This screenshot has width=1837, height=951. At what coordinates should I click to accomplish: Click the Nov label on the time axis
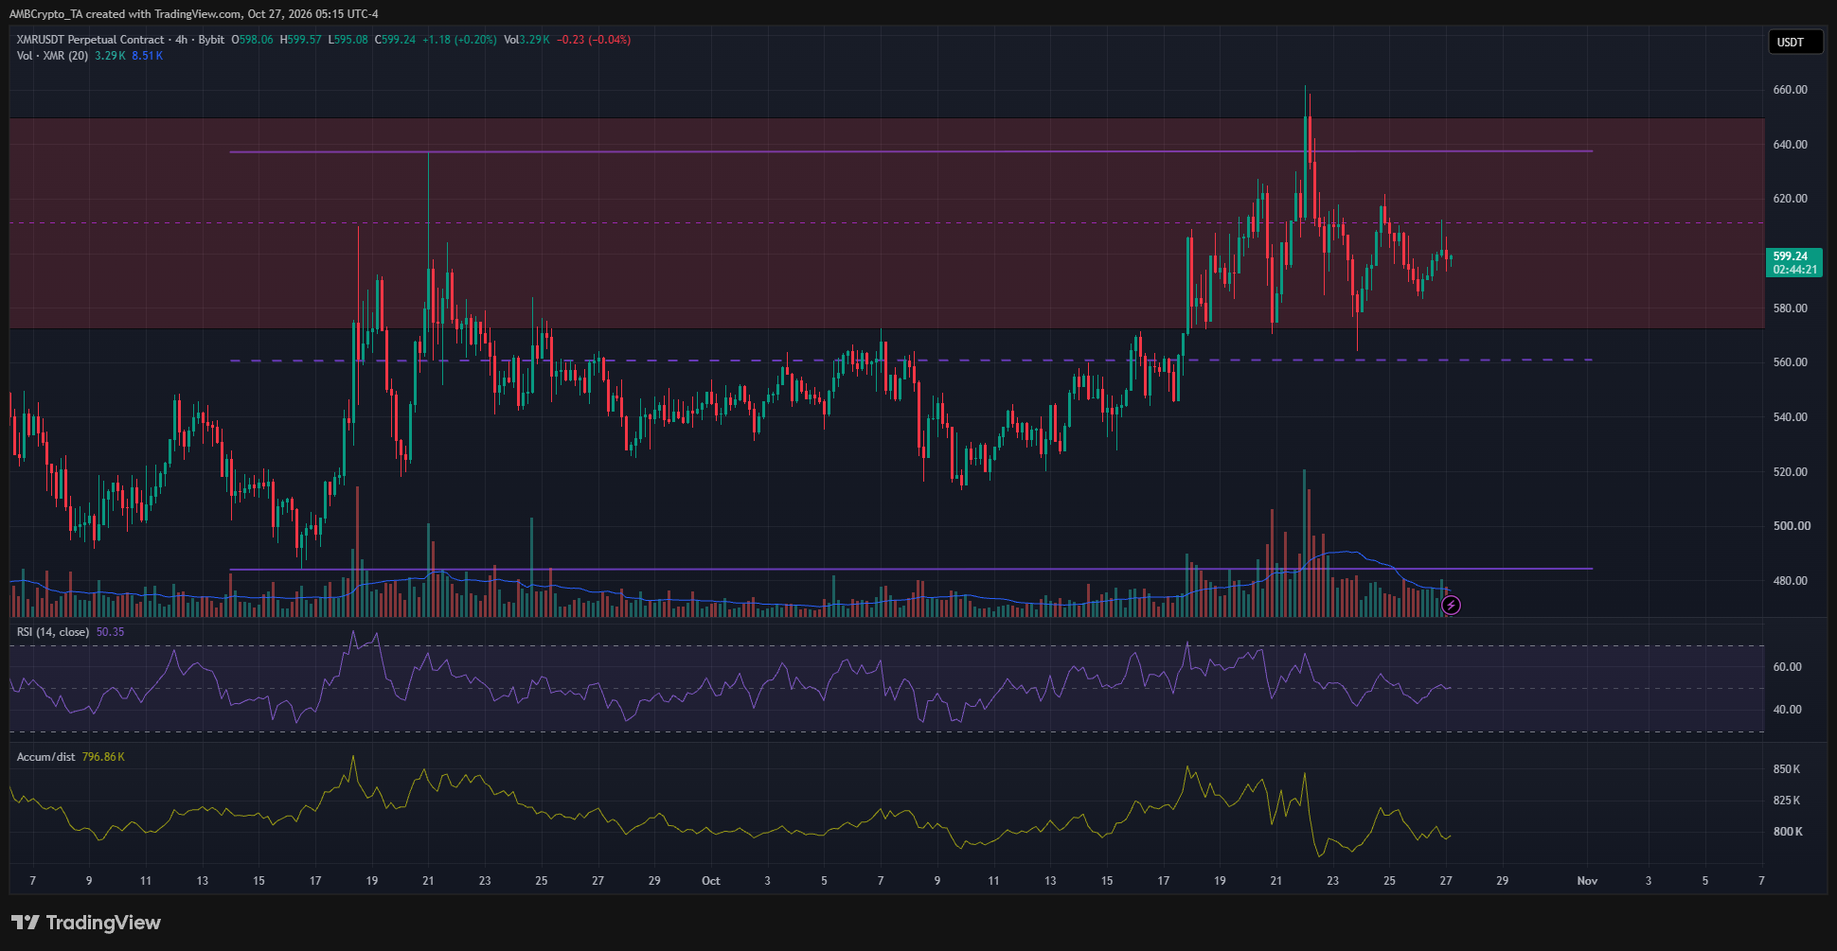click(x=1588, y=881)
